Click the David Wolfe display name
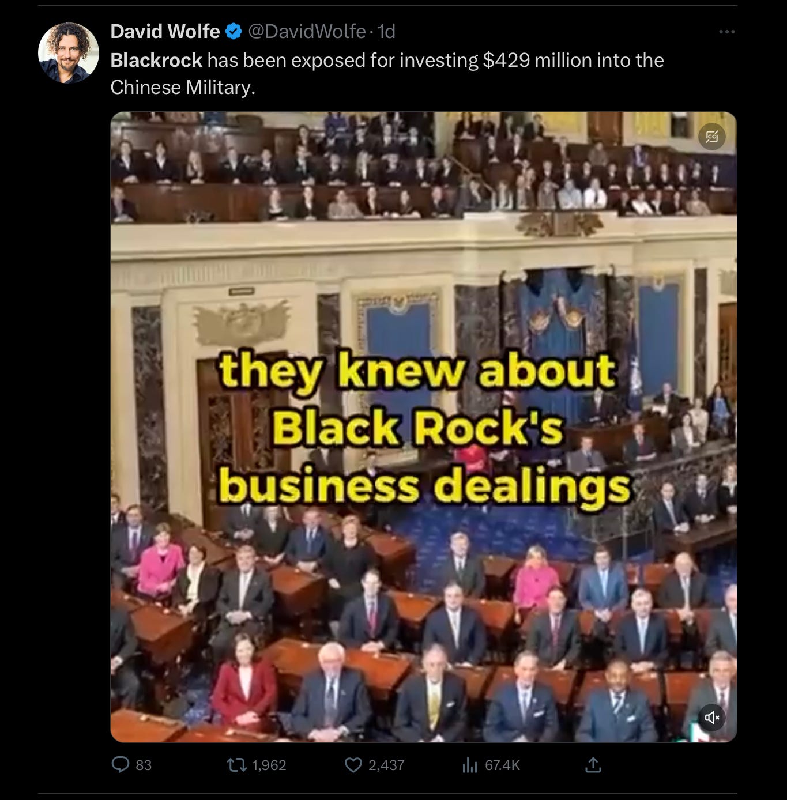 [165, 31]
